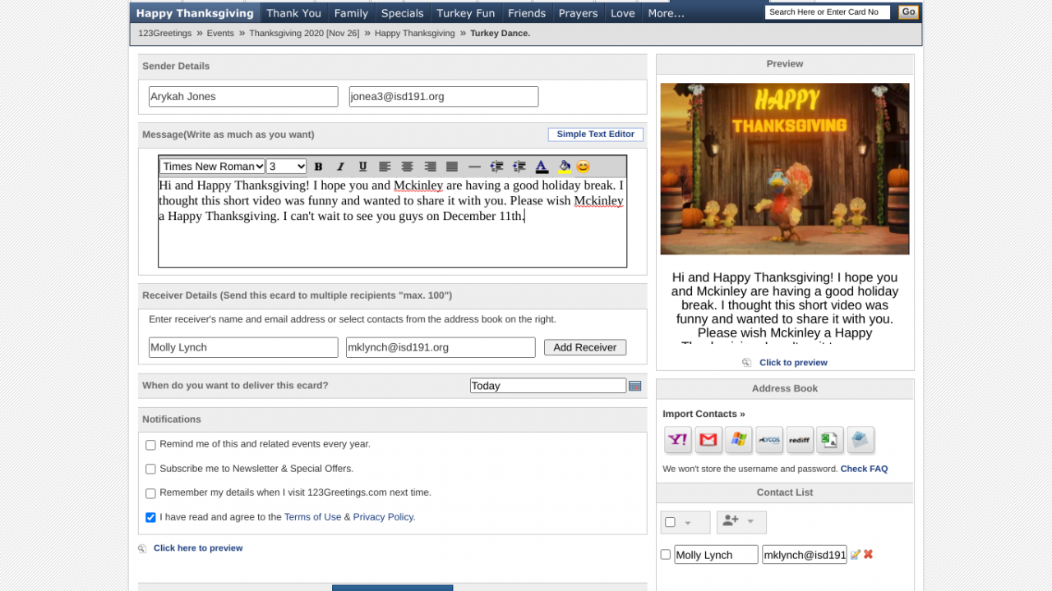
Task: Click the magnifier icon beside Click here to preview
Action: point(142,548)
